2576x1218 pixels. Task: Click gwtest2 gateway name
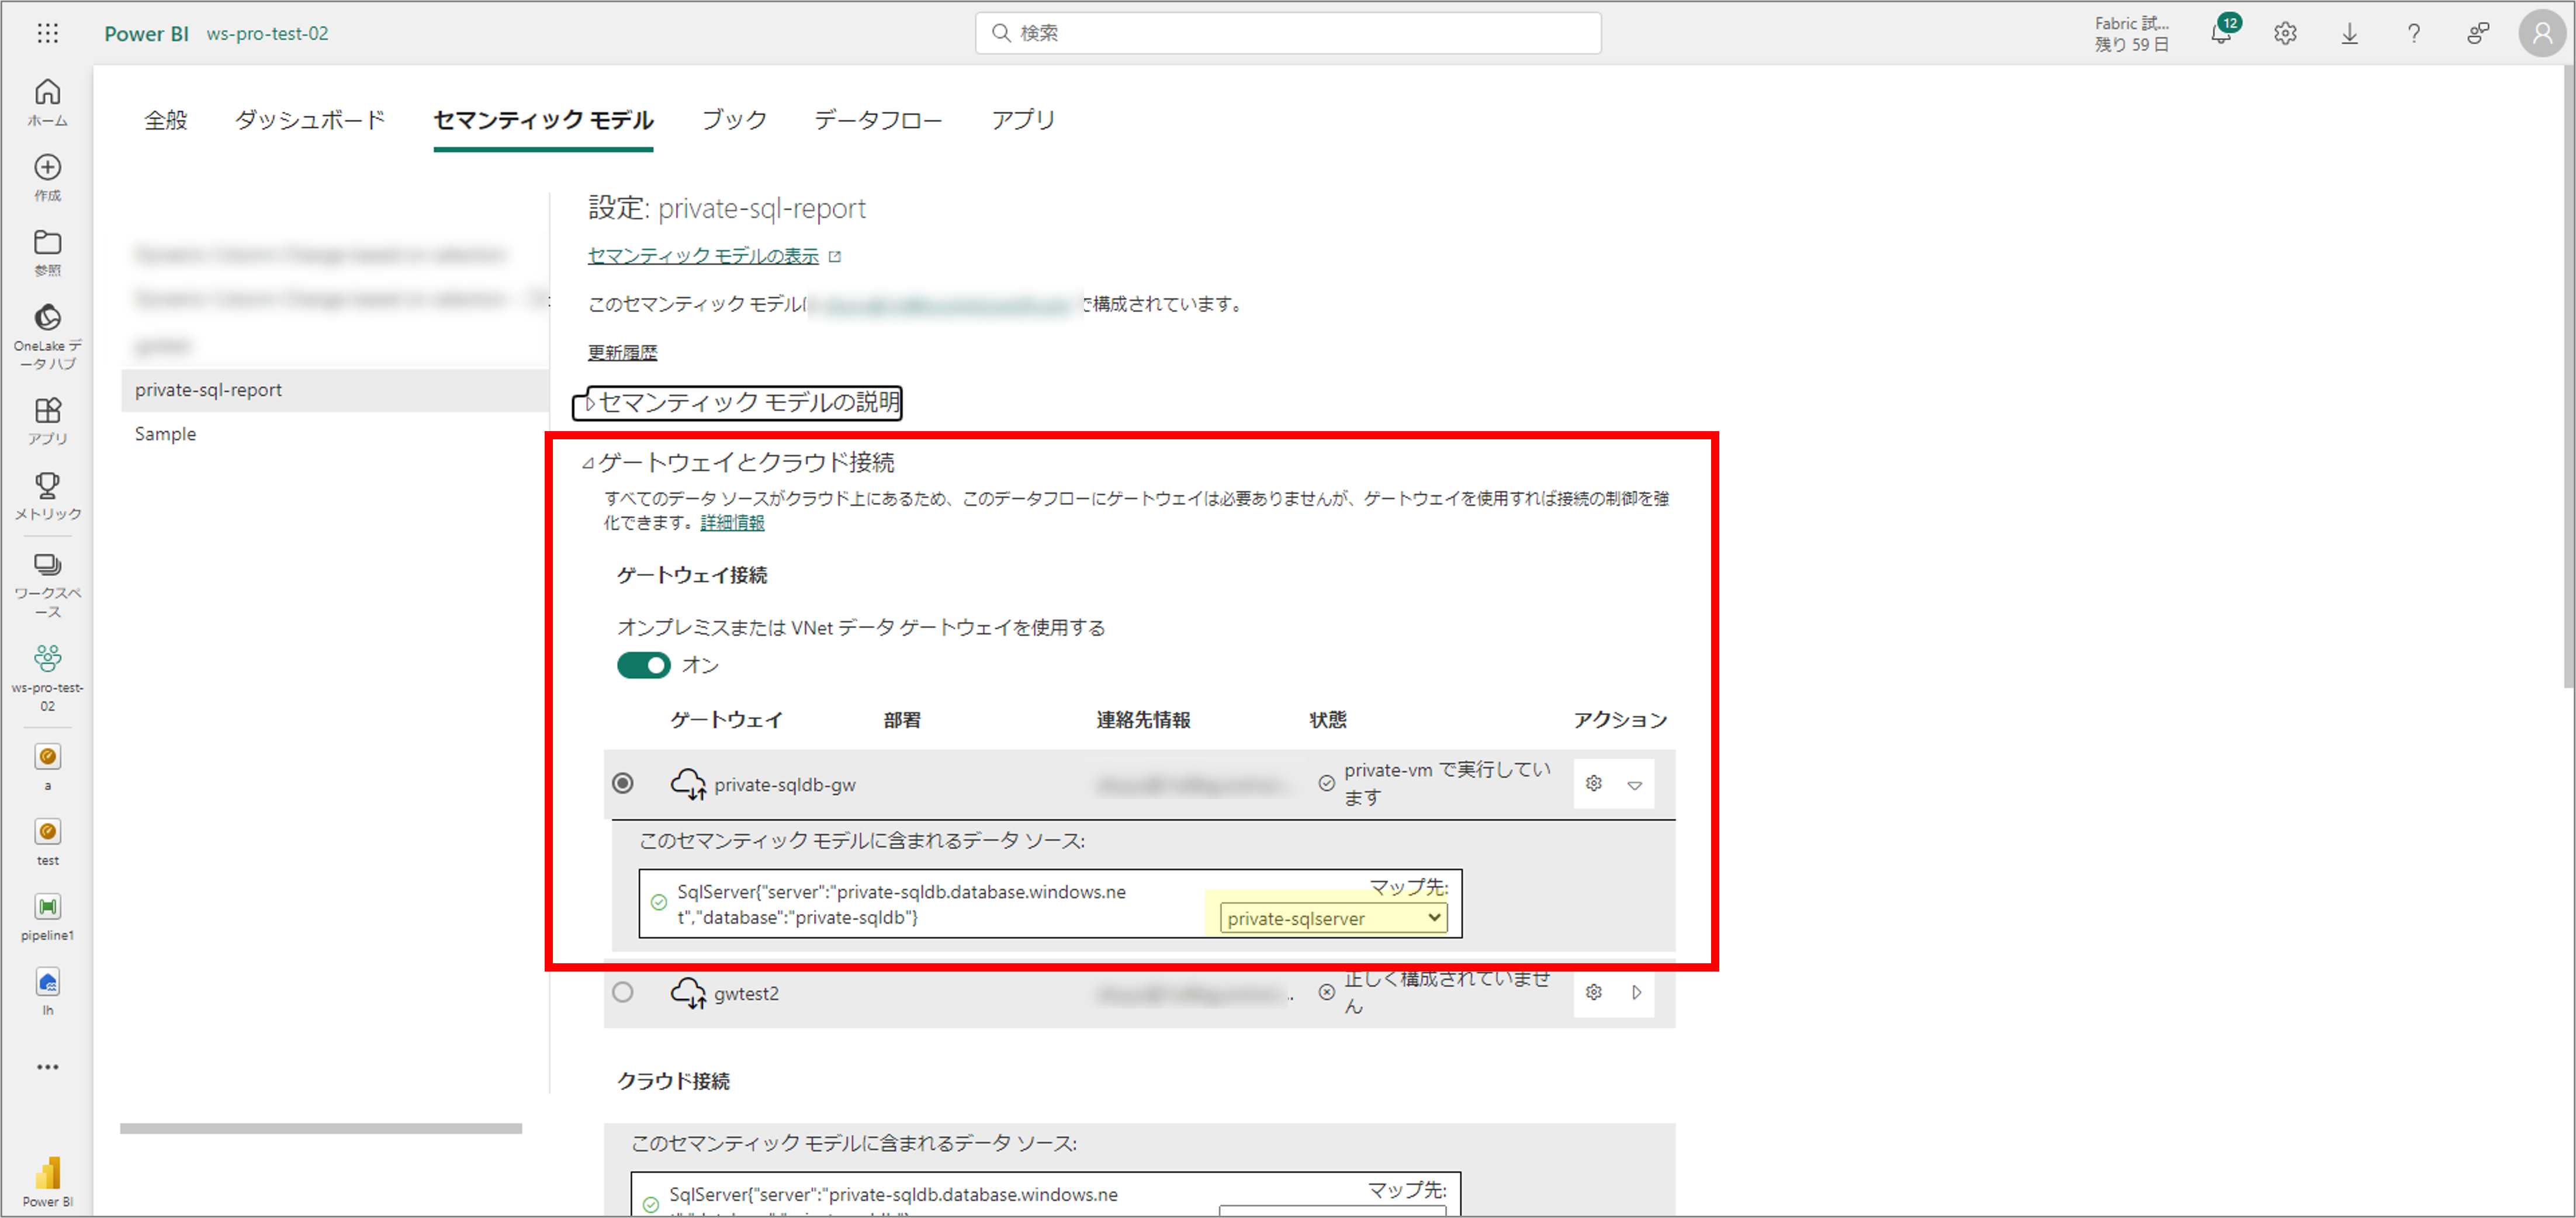point(746,993)
